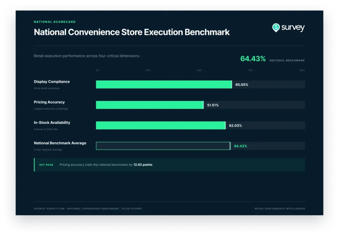Click the source footer mentioning SURVEY.COM

88,209
